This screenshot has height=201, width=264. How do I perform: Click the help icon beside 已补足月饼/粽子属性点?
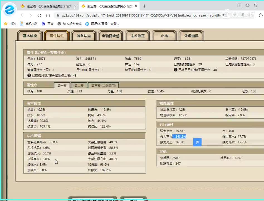(x=176, y=70)
